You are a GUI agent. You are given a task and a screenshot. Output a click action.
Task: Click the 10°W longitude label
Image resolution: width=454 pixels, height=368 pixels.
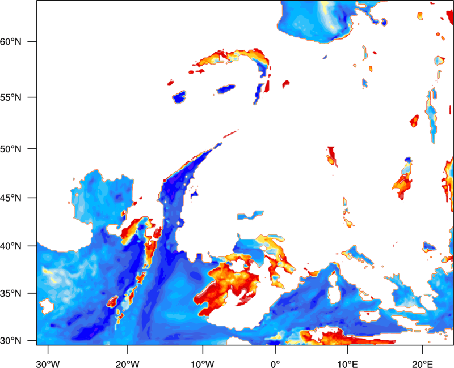(x=203, y=364)
